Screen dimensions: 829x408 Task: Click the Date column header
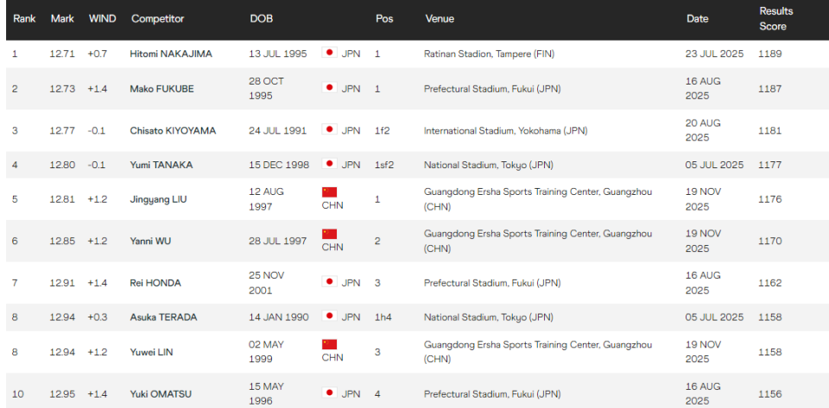(x=697, y=19)
